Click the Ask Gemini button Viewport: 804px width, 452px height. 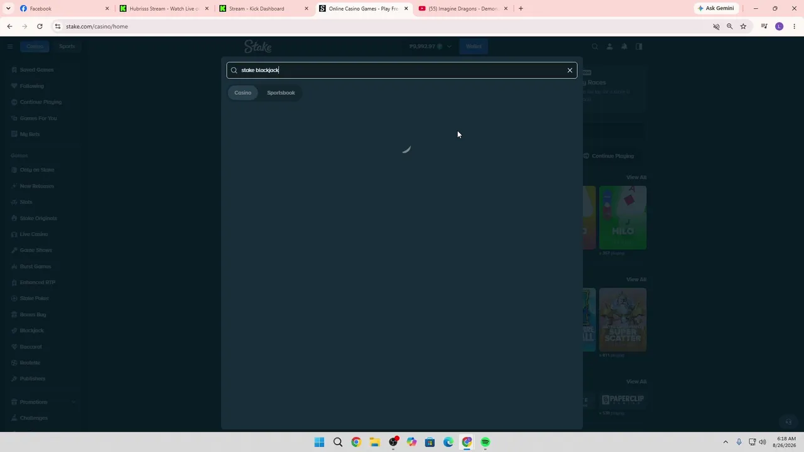tap(715, 9)
